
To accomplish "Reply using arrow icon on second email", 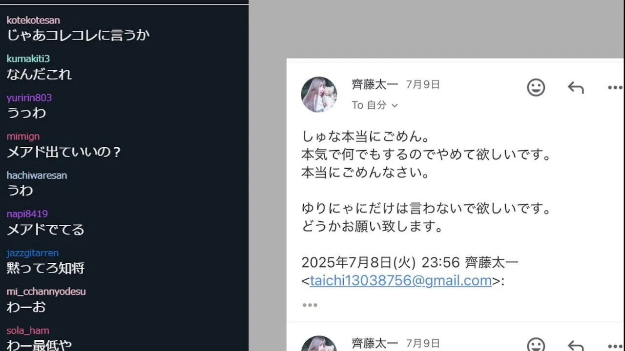I will coord(576,345).
